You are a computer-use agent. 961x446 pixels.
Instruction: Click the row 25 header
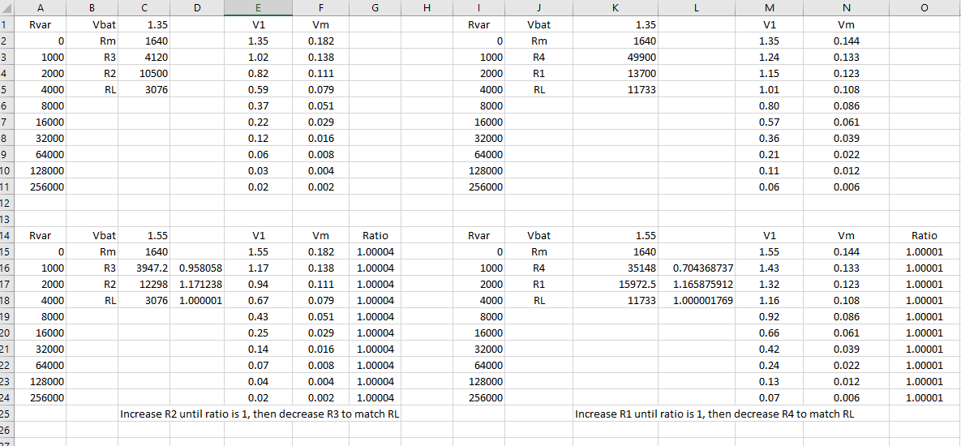6,414
